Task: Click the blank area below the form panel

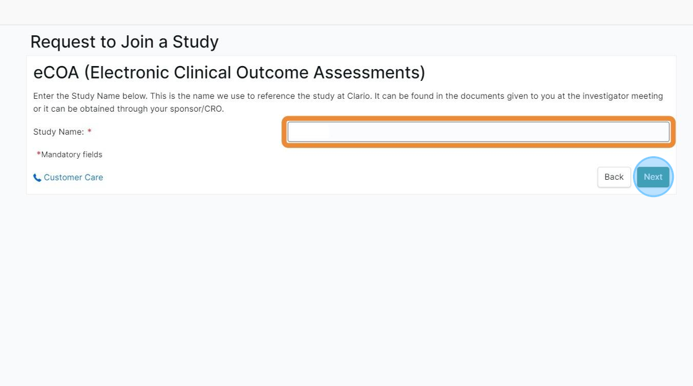Action: click(346, 287)
